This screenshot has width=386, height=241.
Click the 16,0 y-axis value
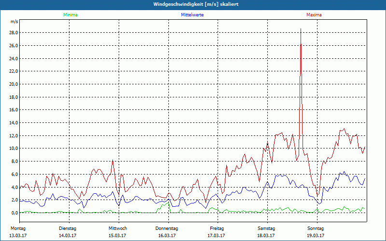tap(14, 110)
